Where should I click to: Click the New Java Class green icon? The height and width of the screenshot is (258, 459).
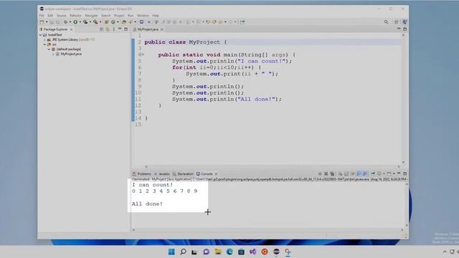(x=113, y=22)
